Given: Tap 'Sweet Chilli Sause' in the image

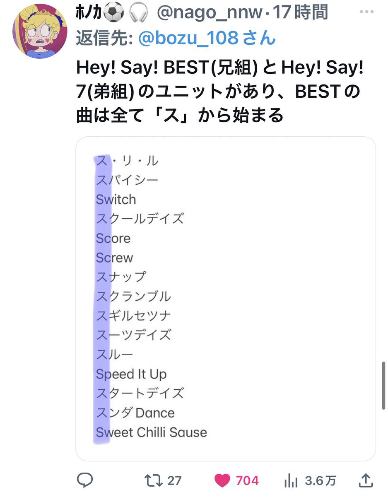Looking at the screenshot, I should pos(152,432).
